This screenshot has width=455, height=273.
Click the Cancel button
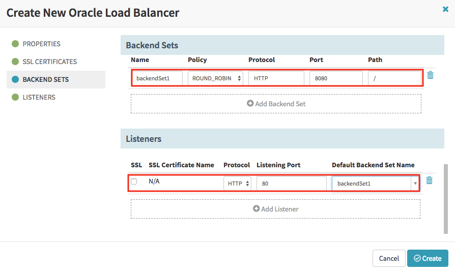[x=389, y=258]
